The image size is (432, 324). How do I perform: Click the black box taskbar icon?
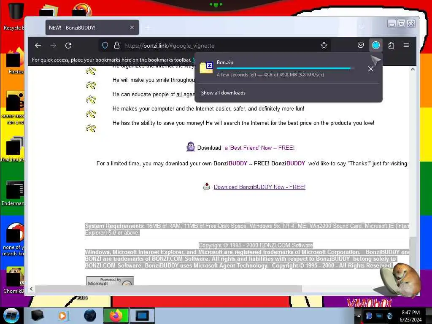[x=38, y=316]
